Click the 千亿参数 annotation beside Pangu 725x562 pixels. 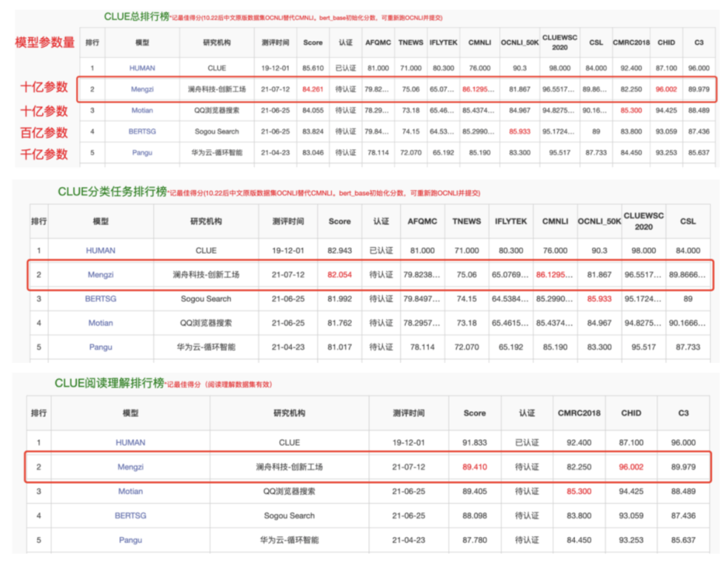click(44, 154)
